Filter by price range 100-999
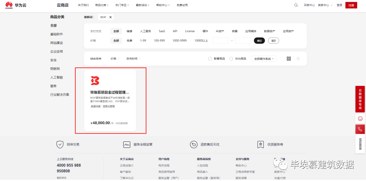The image size is (366, 181). pos(159,41)
